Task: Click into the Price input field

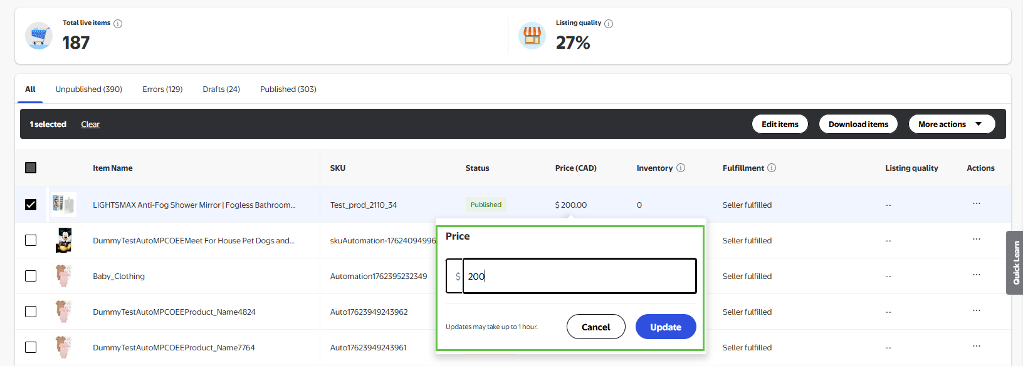Action: 579,276
